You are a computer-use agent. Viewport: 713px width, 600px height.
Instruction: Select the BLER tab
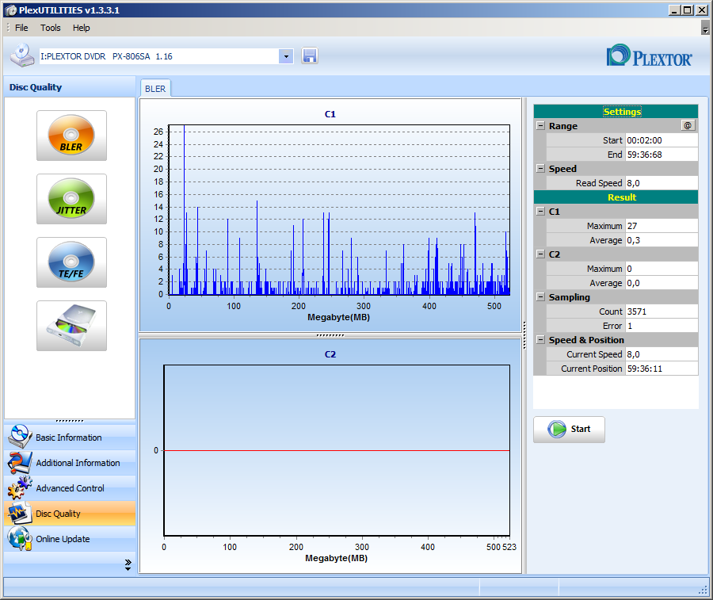click(x=155, y=89)
